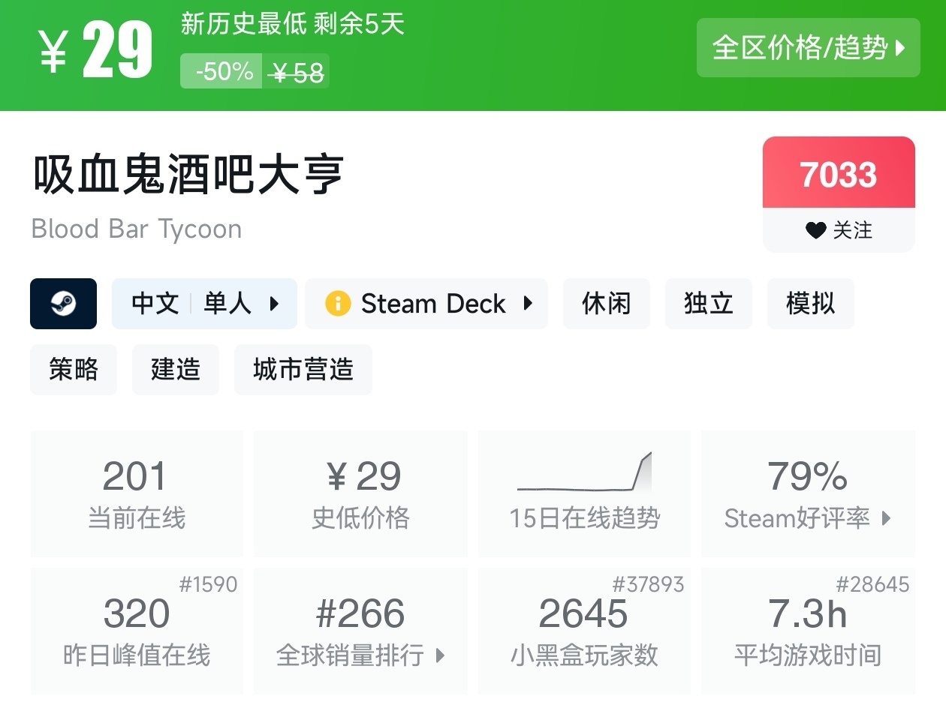The width and height of the screenshot is (946, 708).
Task: Click the -50% discount badge
Action: pos(221,71)
